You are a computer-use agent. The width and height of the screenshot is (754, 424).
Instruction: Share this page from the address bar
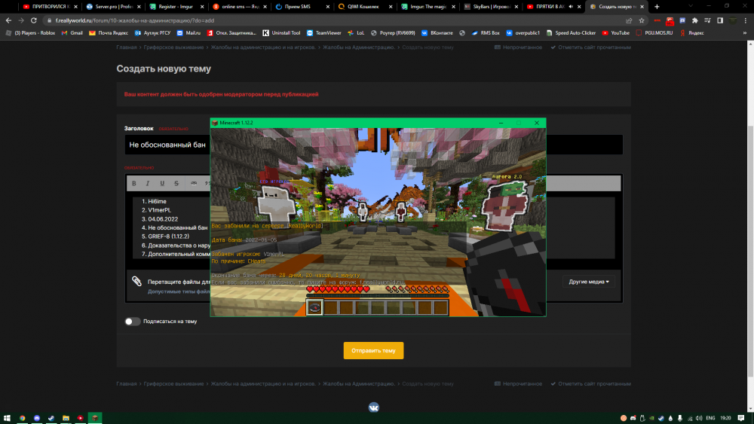tap(629, 20)
